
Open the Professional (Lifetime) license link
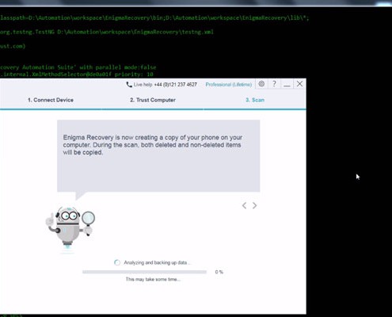tap(229, 85)
